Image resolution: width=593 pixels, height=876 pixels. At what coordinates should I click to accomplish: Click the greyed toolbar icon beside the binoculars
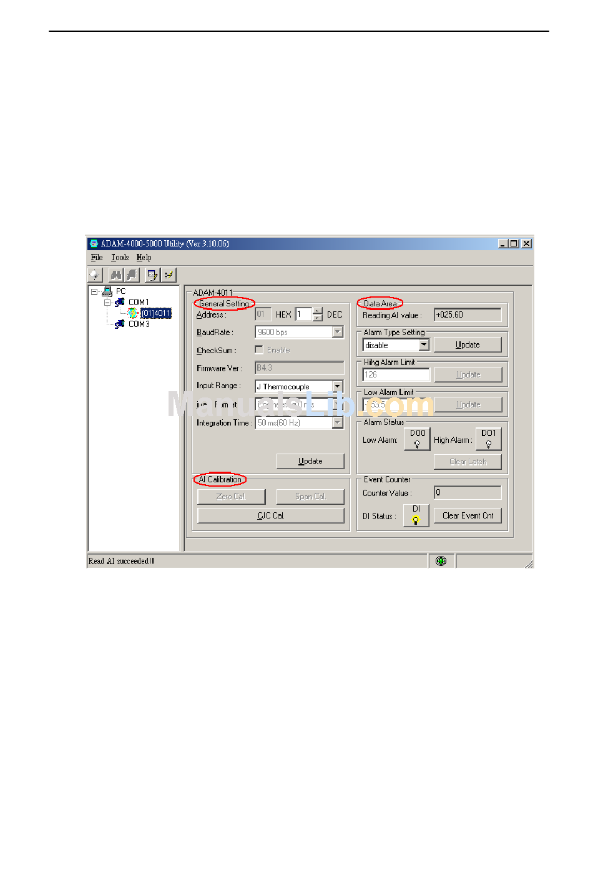(x=132, y=275)
